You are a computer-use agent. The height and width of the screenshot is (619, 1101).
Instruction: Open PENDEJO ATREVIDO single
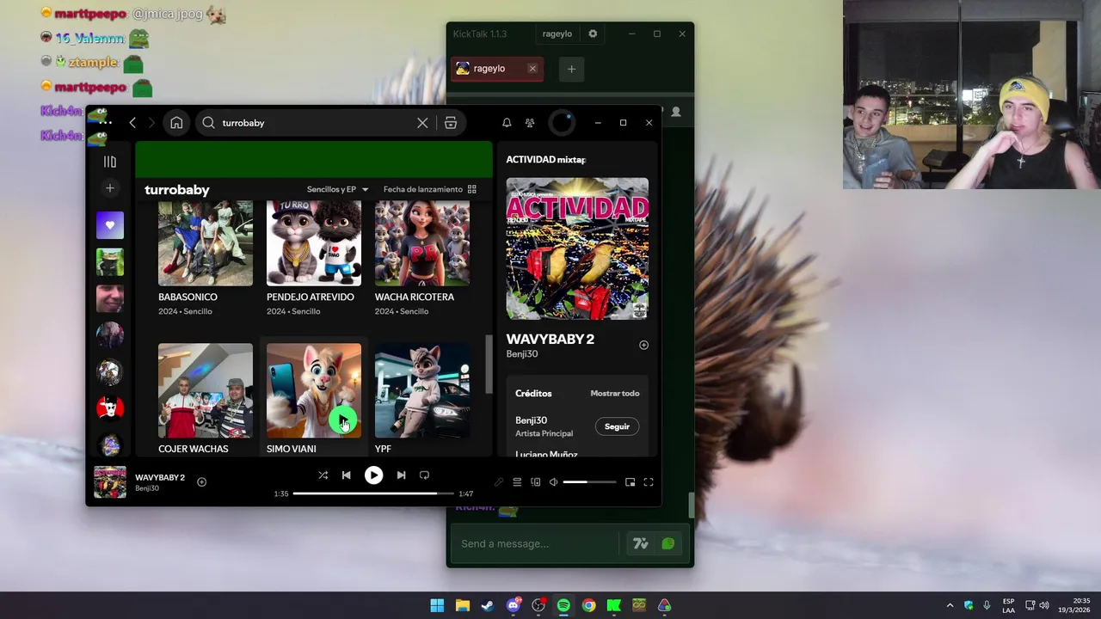click(314, 243)
